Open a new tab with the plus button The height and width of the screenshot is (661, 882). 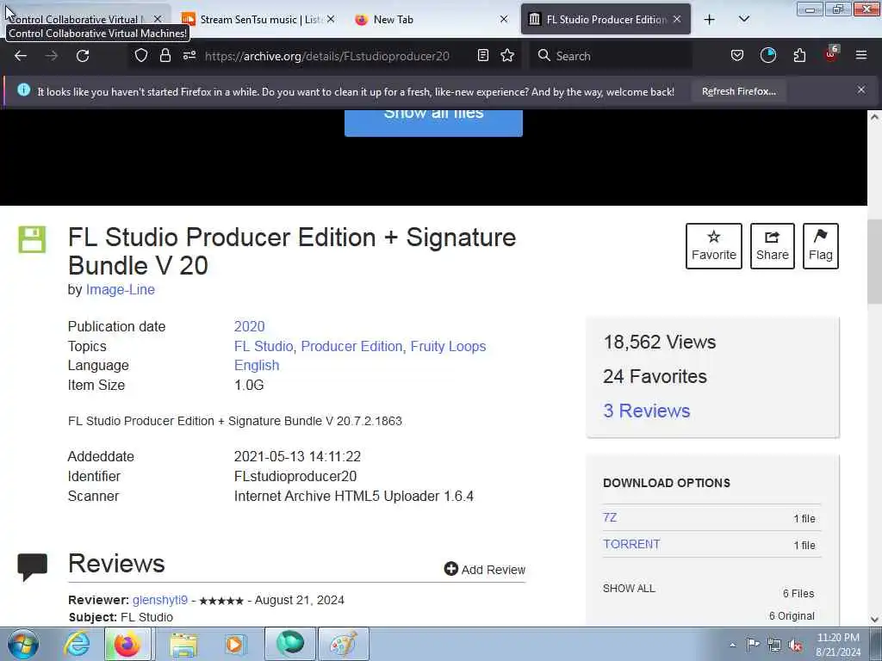coord(710,20)
